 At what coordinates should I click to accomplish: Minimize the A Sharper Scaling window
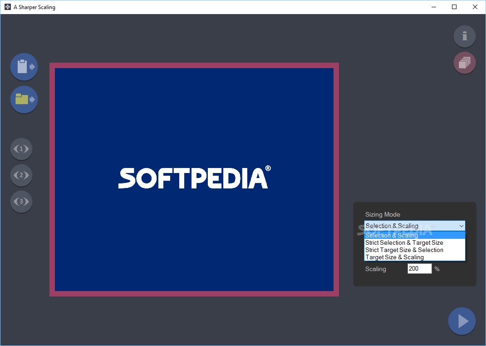tap(434, 7)
